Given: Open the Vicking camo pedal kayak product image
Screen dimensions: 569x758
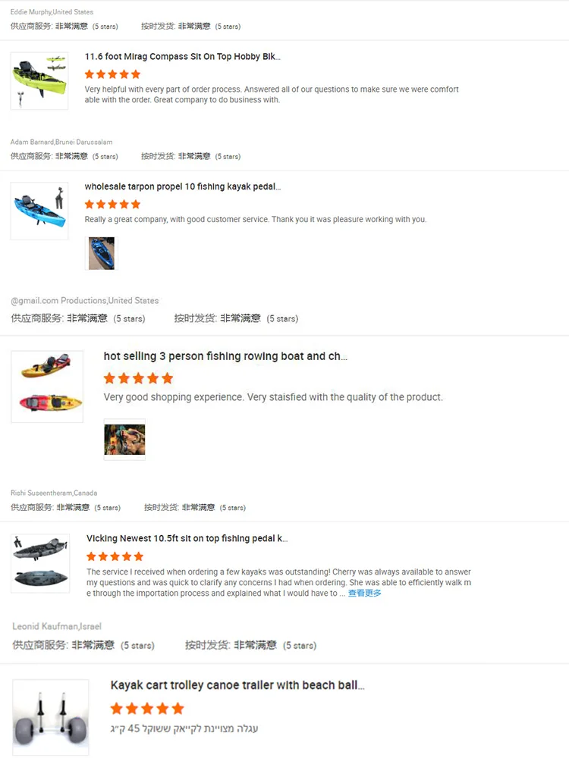Looking at the screenshot, I should coord(40,563).
